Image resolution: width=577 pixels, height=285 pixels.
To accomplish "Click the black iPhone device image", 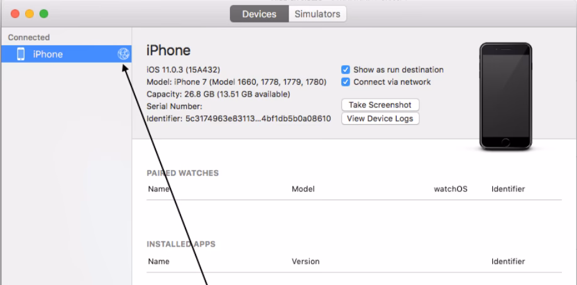I will point(505,96).
